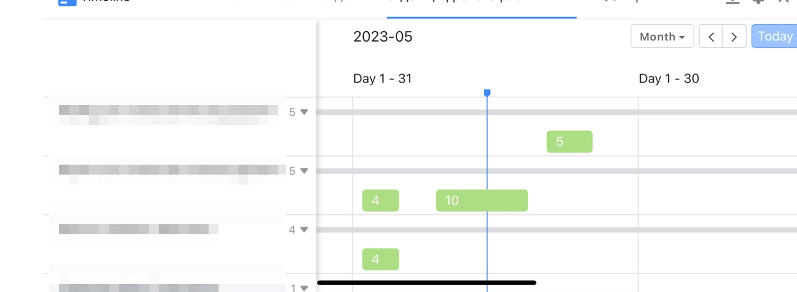Select the blurred name of the top group

[x=168, y=111]
